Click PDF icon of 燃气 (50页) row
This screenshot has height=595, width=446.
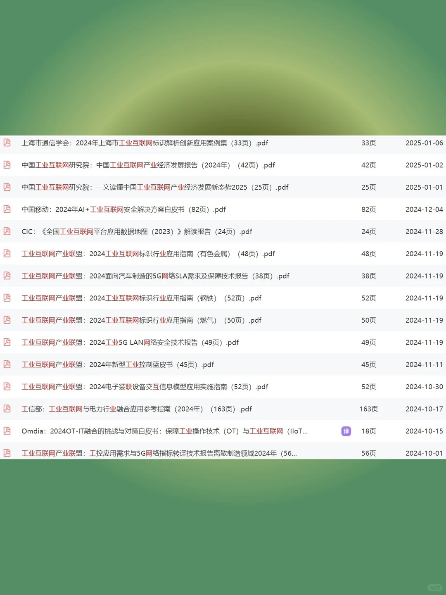7,320
